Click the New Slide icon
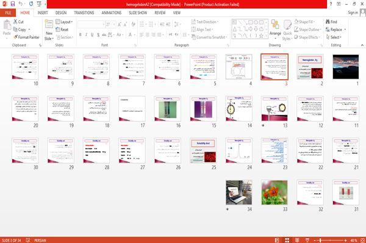The width and height of the screenshot is (366, 243). pyautogui.click(x=49, y=24)
